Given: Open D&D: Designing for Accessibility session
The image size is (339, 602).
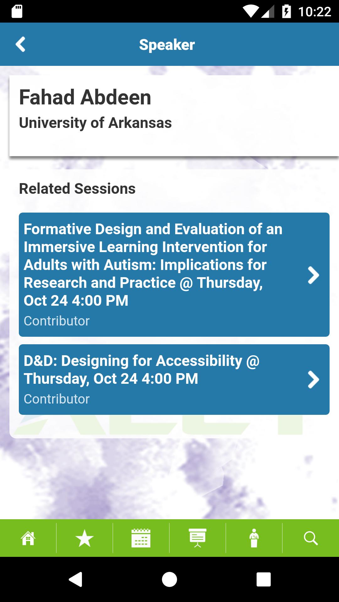Looking at the screenshot, I should (x=142, y=369).
